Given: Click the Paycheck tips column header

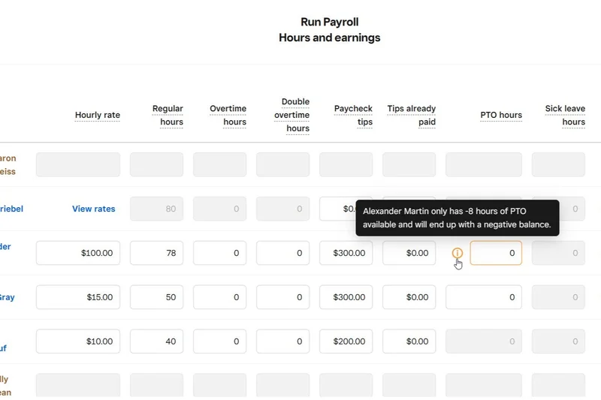Looking at the screenshot, I should [x=353, y=116].
